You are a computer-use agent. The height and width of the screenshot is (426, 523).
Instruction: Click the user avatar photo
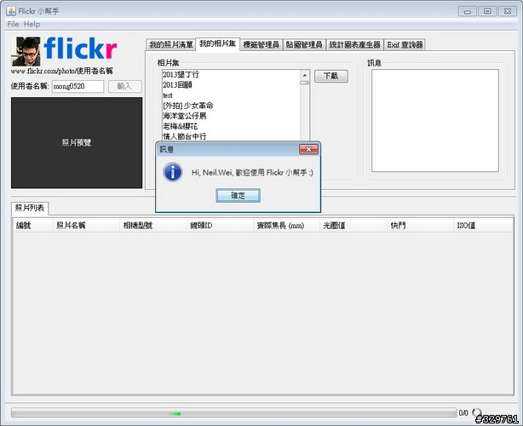tap(26, 52)
